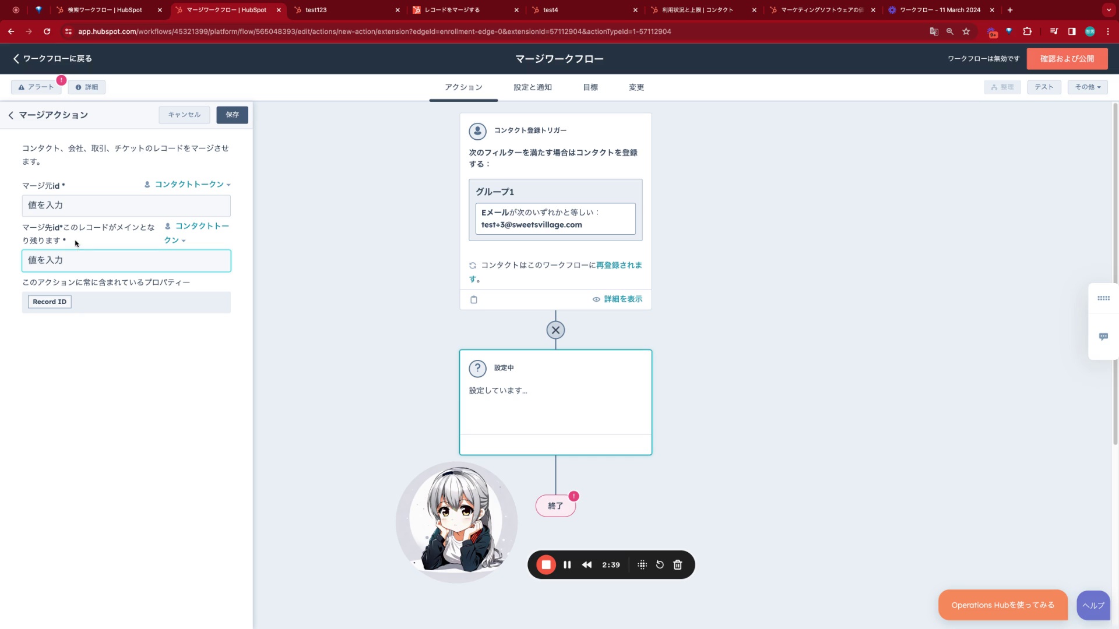Click 確認および公開 button

1067,59
